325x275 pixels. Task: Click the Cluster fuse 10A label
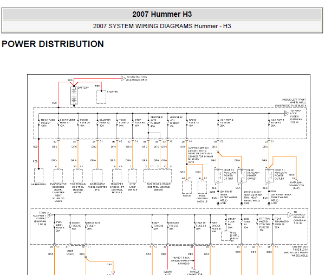pyautogui.click(x=105, y=123)
